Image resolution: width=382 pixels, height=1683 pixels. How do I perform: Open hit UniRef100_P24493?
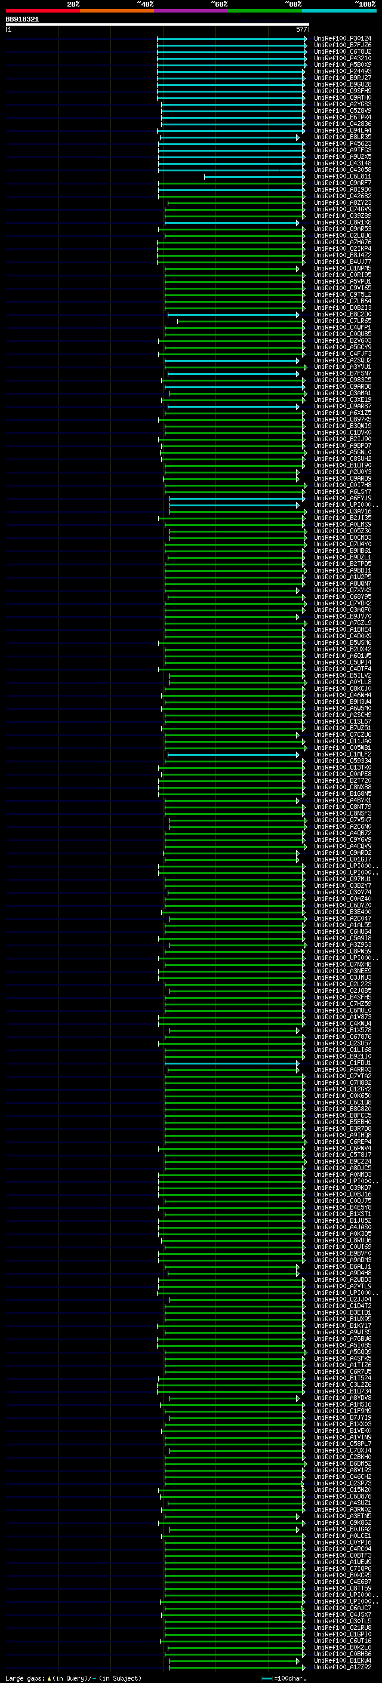[343, 71]
